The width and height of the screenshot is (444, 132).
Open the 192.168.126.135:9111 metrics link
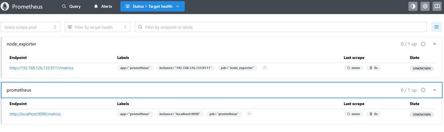coord(41,68)
